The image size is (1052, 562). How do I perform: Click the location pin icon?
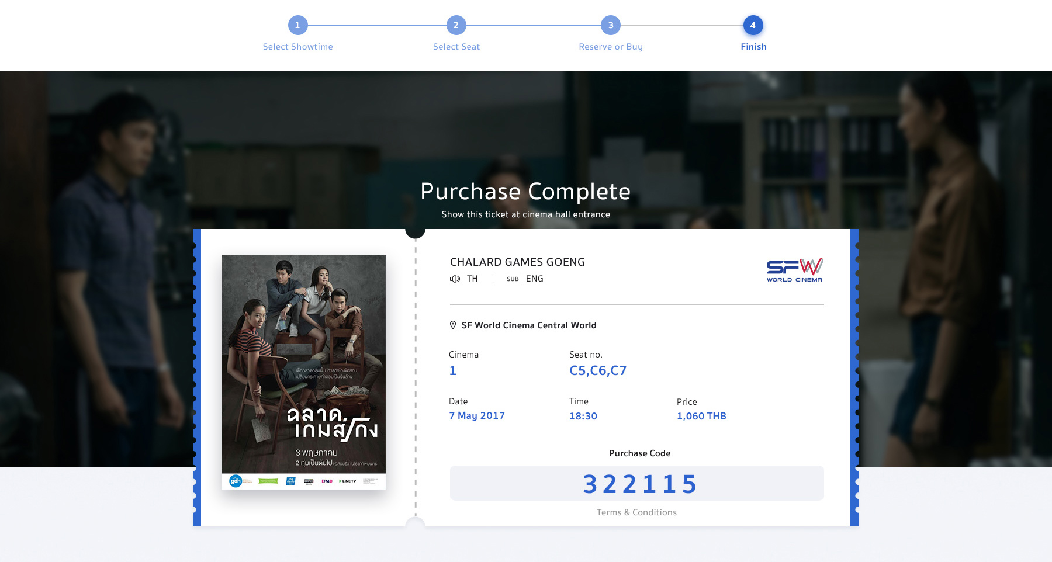click(453, 325)
